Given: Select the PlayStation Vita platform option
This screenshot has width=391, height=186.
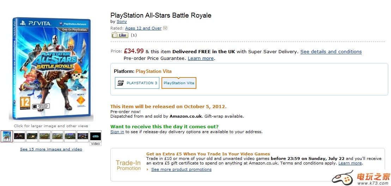Looking at the screenshot, I should tap(179, 83).
